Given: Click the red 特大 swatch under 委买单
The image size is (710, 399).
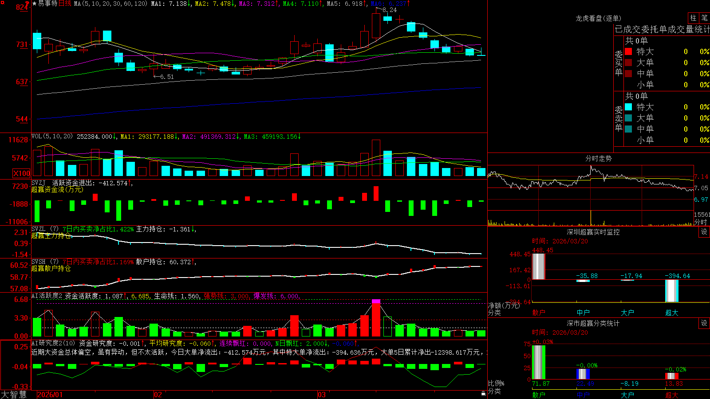Looking at the screenshot, I should [628, 51].
